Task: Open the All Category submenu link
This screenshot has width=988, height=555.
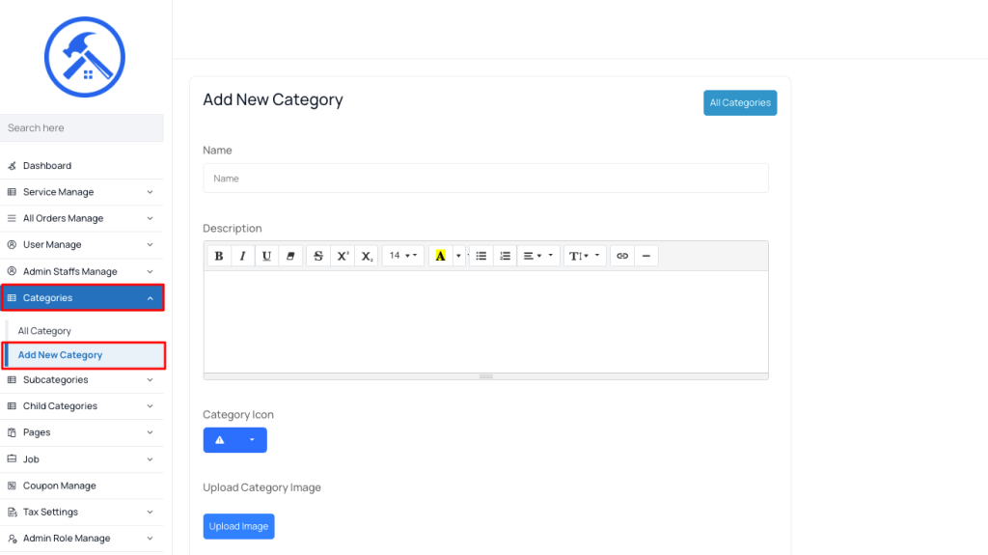Action: click(44, 330)
